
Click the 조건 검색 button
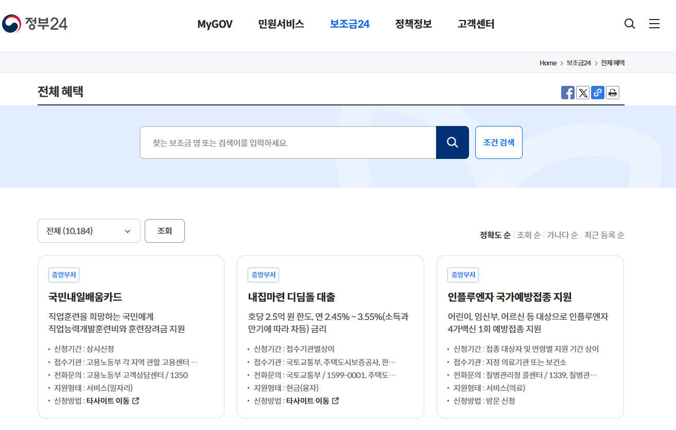498,142
